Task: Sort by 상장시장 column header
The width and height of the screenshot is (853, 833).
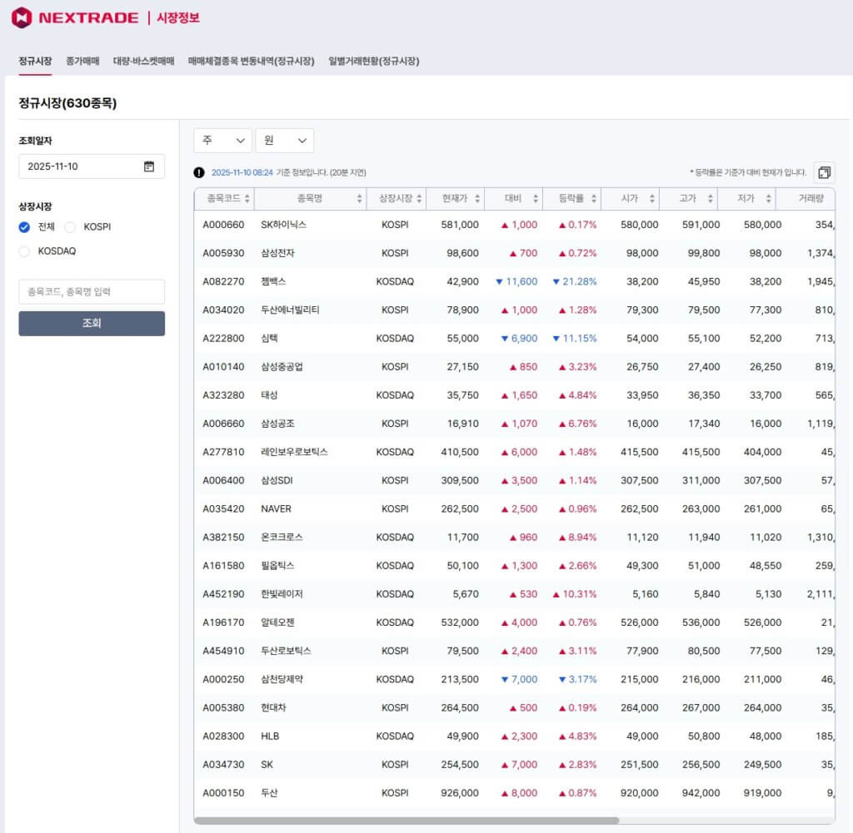Action: point(396,199)
